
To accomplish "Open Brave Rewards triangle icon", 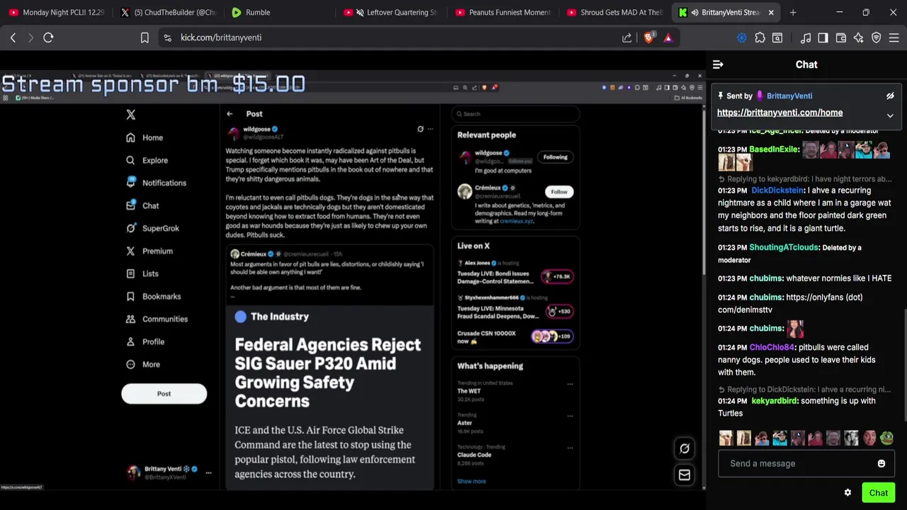I will click(x=668, y=38).
